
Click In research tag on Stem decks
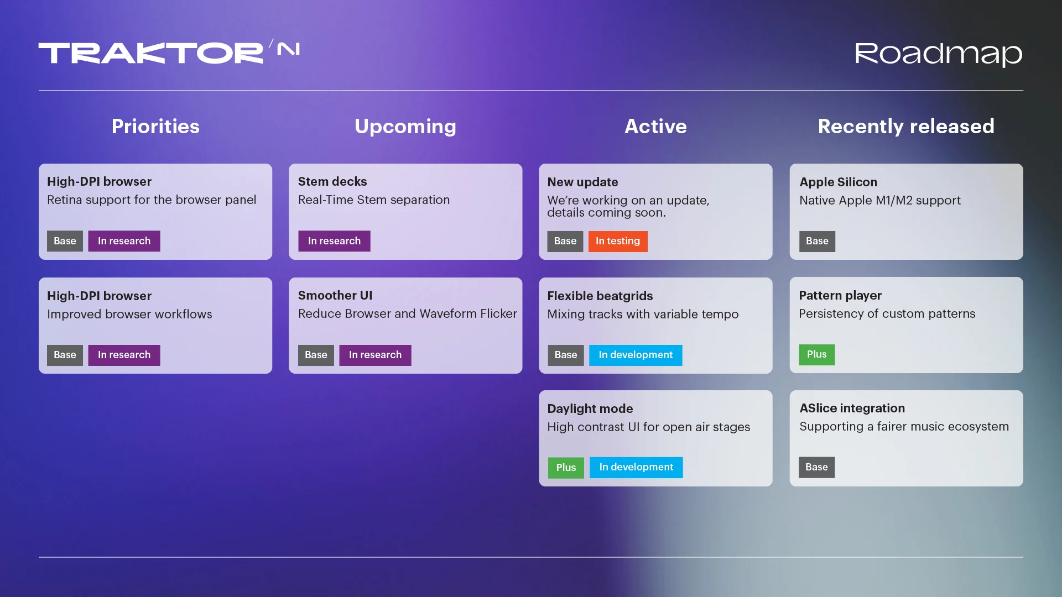(334, 241)
